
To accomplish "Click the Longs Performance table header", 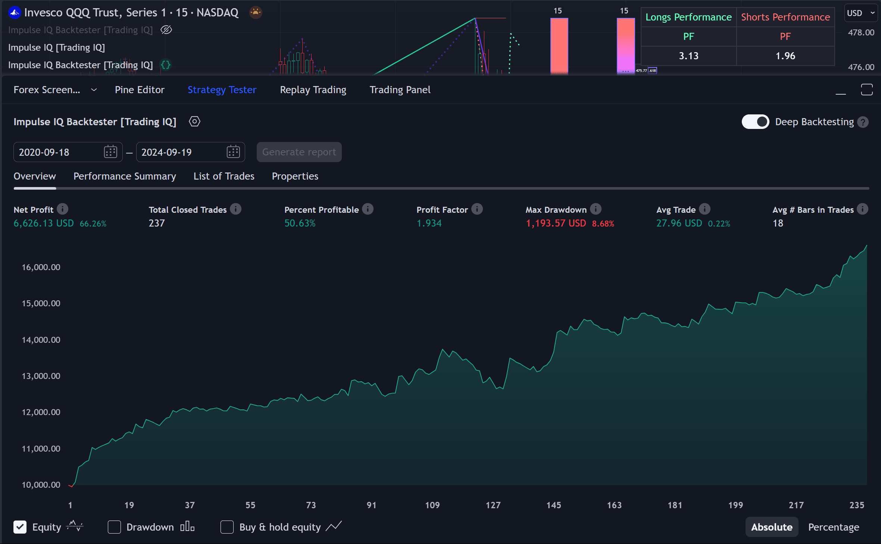I will (688, 17).
